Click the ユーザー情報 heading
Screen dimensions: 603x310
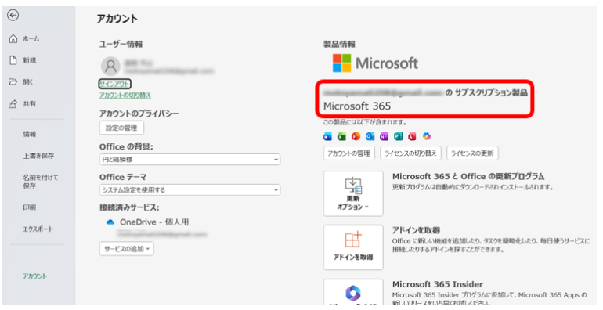[x=121, y=45]
